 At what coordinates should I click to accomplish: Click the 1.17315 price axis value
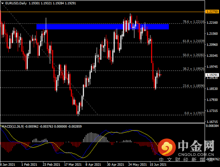point(212,111)
